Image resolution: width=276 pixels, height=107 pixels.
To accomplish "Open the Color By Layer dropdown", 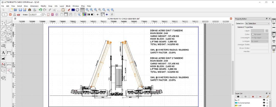I will (260, 34).
